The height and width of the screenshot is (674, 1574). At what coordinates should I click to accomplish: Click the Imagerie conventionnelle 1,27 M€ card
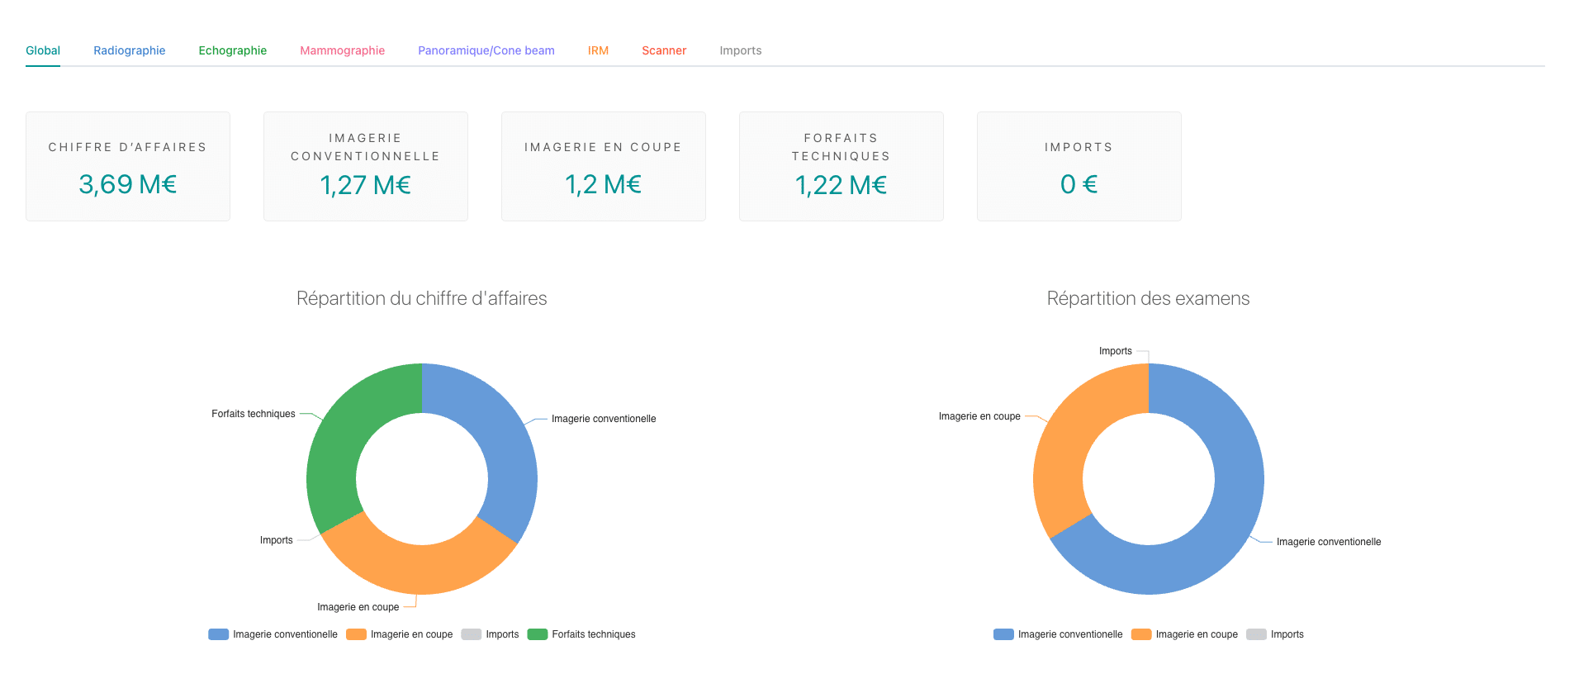(x=366, y=166)
